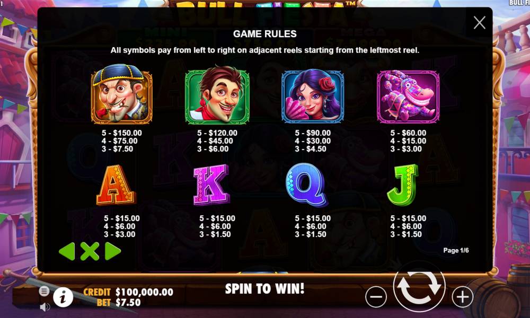
Task: Decrease the bet amount
Action: (x=376, y=297)
